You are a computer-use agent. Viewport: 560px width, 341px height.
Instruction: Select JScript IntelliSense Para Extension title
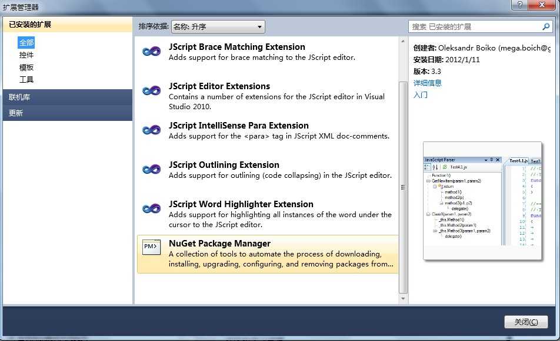(239, 126)
